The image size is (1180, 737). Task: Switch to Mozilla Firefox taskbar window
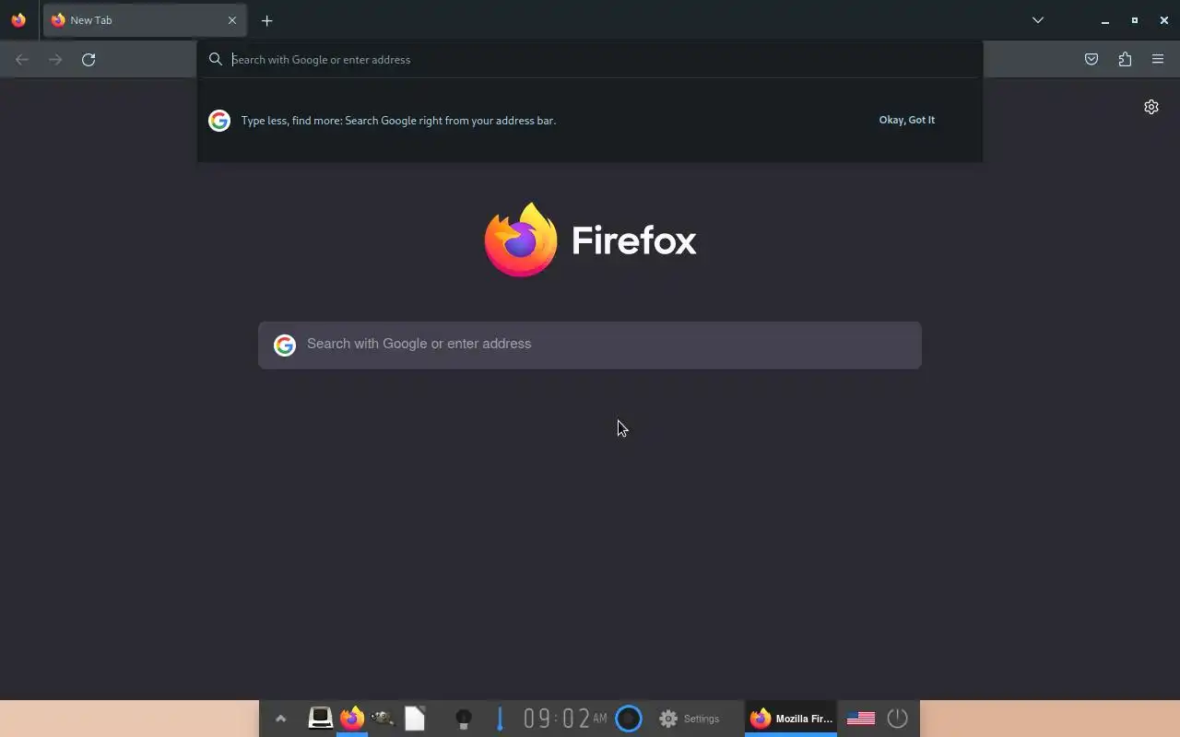(791, 719)
